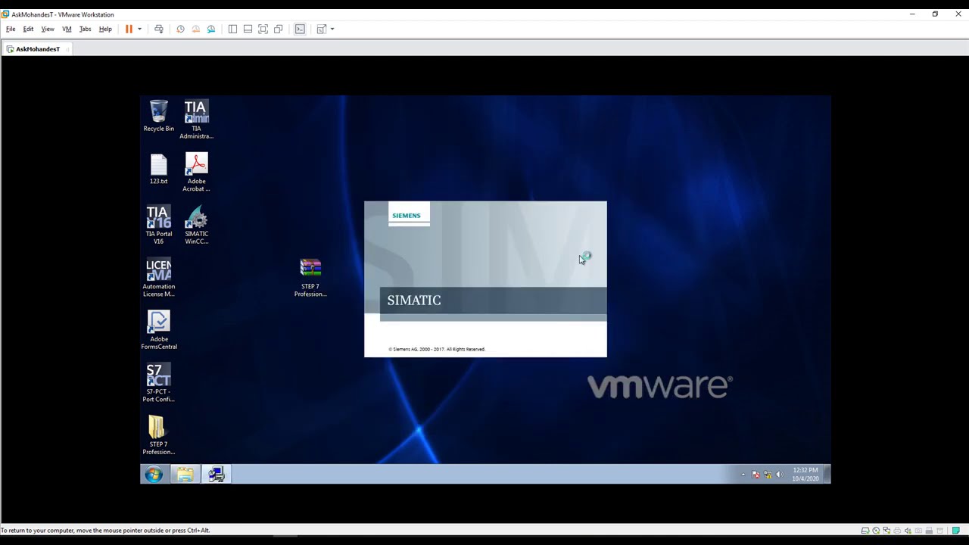Open the Snapshot Manager icon
969x545 pixels.
[x=211, y=29]
